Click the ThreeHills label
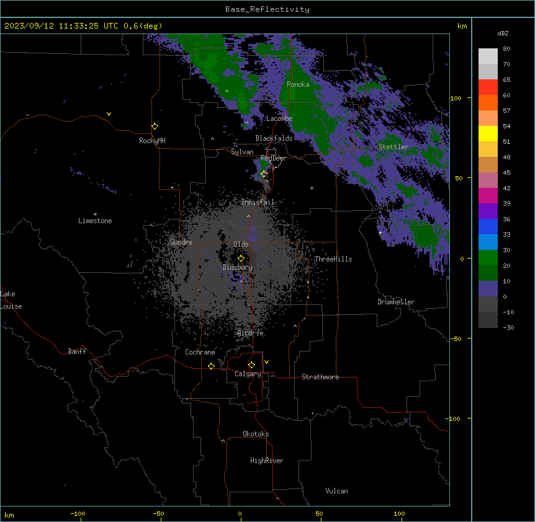The height and width of the screenshot is (522, 535). pos(333,259)
